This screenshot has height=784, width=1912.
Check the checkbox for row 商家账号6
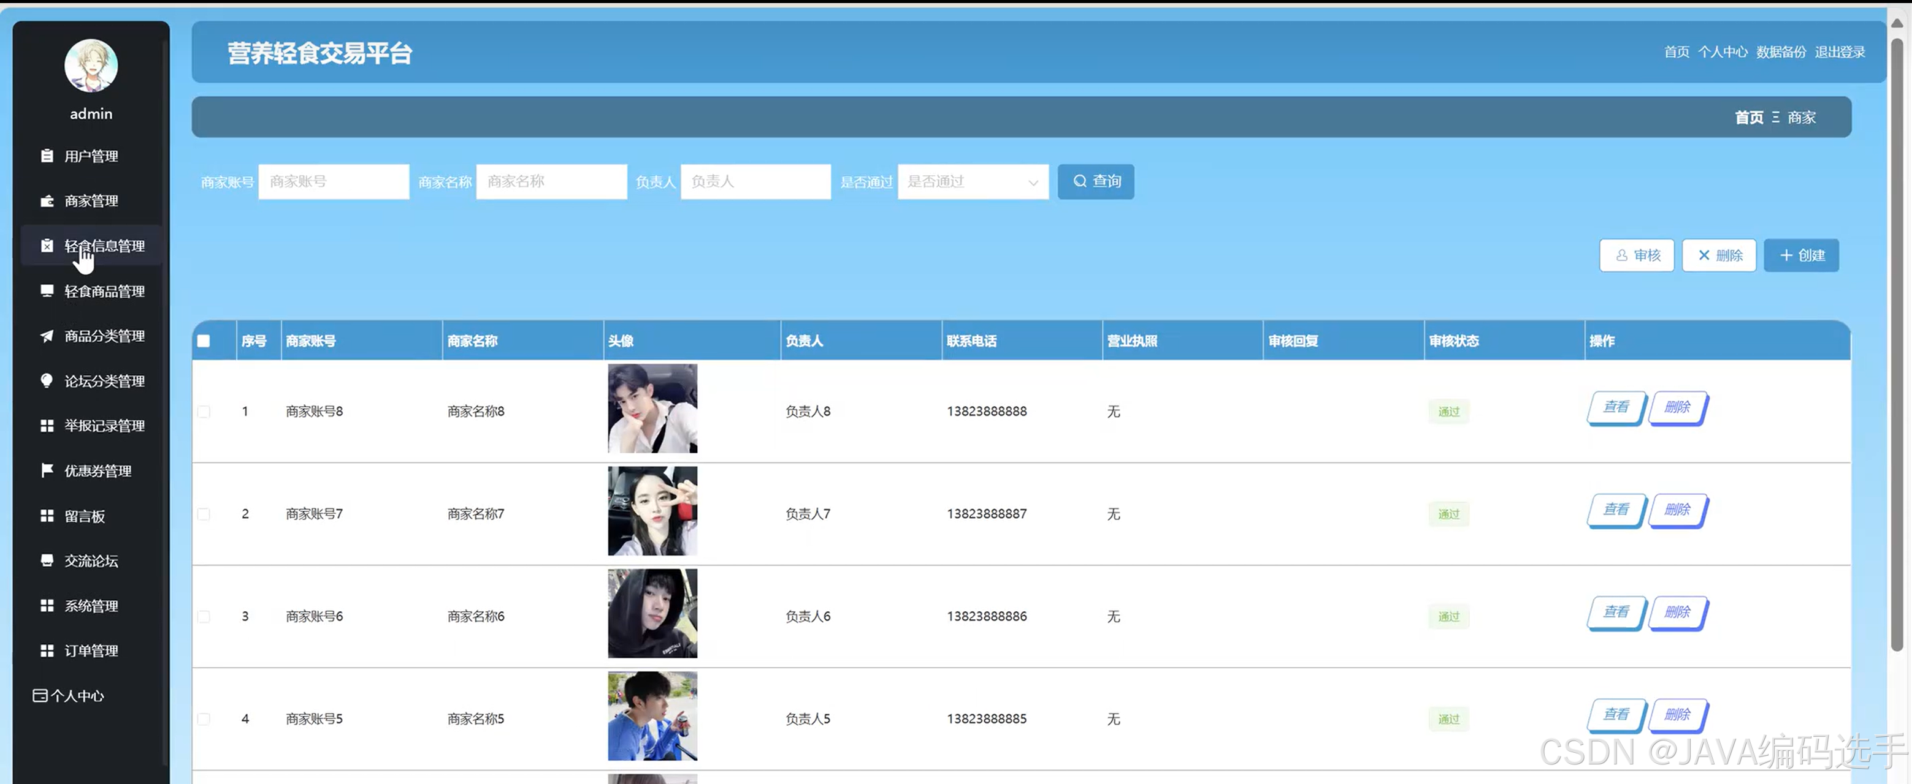(204, 616)
